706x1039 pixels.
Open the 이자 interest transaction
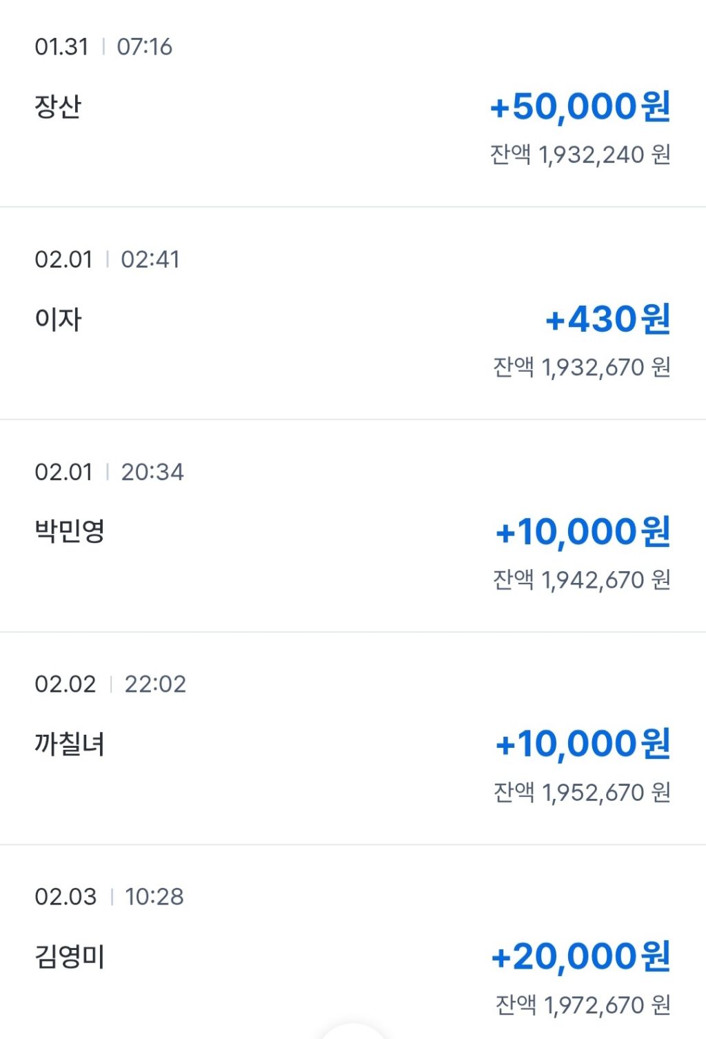point(58,319)
